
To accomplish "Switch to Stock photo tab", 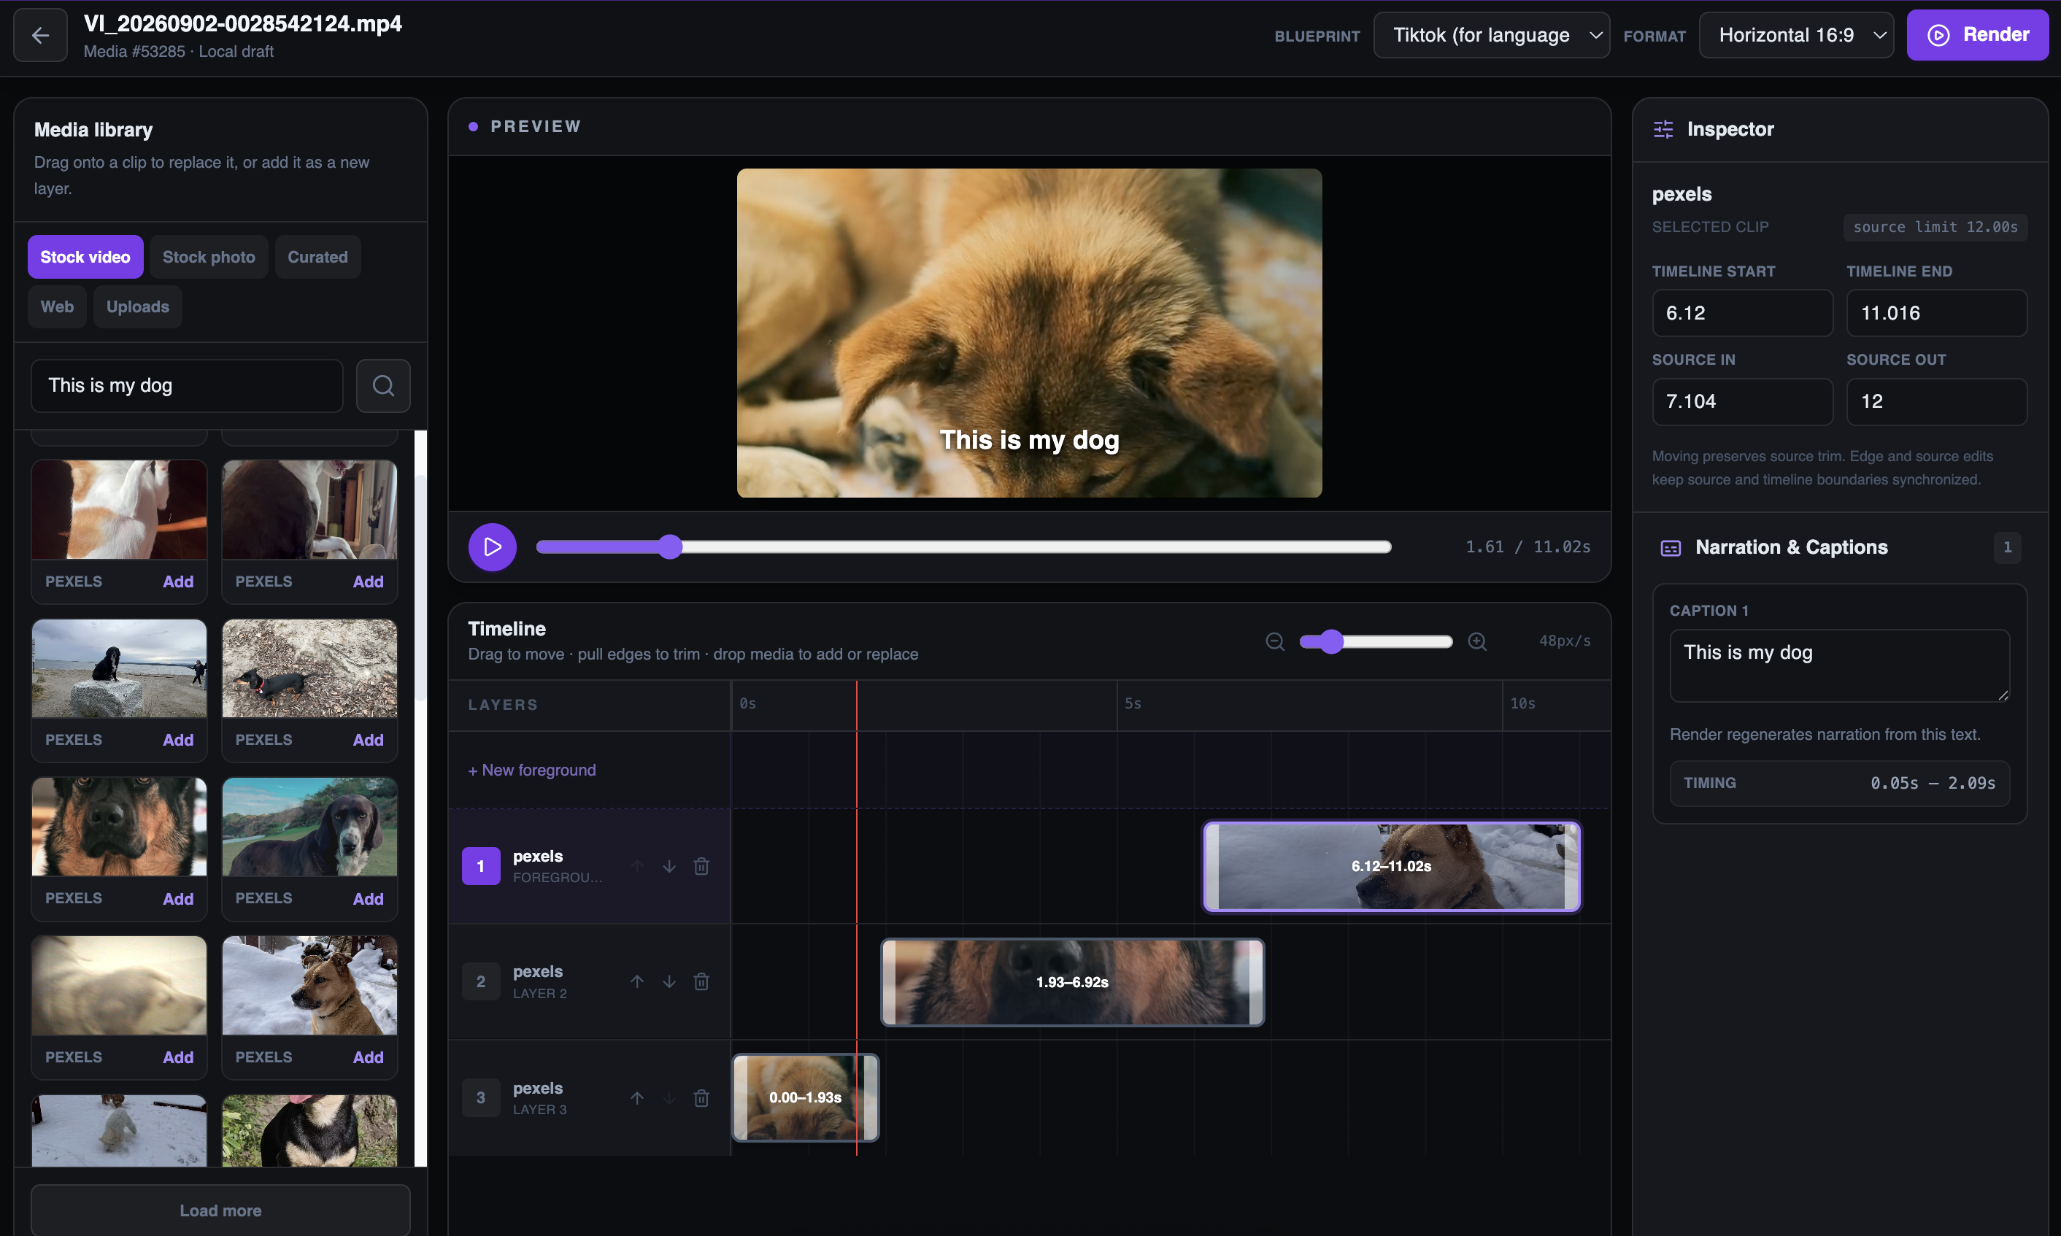I will 209,258.
